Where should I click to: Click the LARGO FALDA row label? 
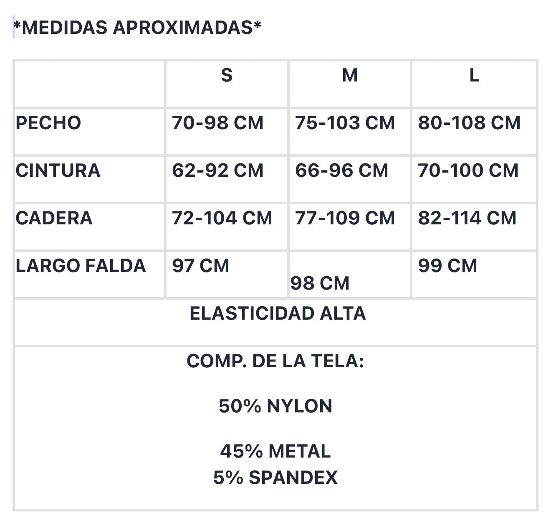[x=81, y=266]
